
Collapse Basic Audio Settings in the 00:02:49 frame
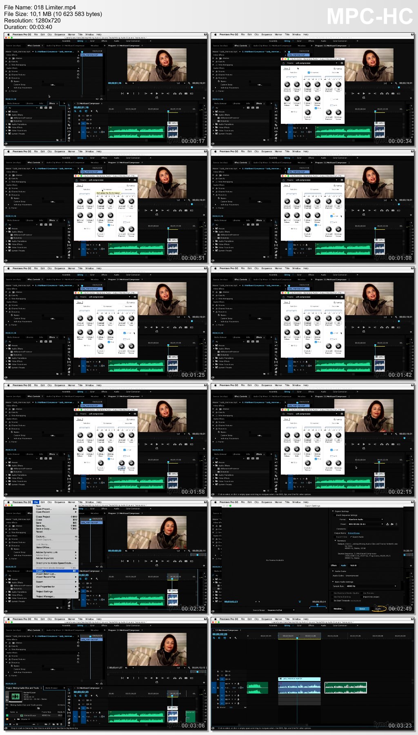point(333,582)
